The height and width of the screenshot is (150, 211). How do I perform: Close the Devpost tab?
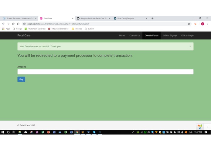pyautogui.click(x=147, y=19)
